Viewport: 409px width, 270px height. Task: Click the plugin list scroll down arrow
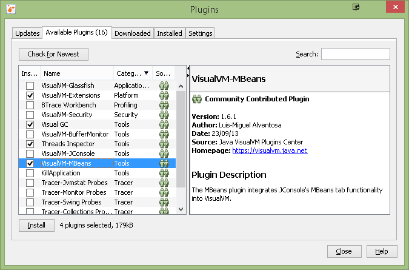point(181,209)
